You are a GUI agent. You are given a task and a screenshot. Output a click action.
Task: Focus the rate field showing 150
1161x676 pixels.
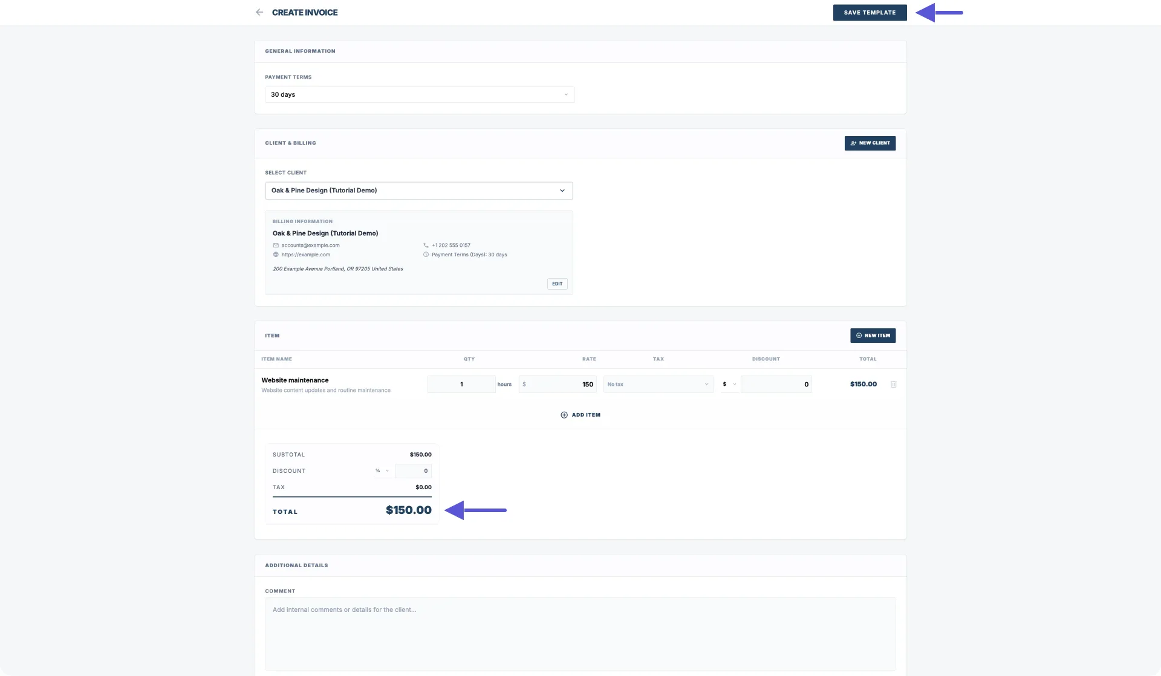pos(558,384)
